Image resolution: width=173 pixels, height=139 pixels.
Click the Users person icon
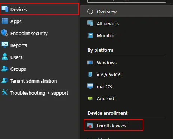5,57
